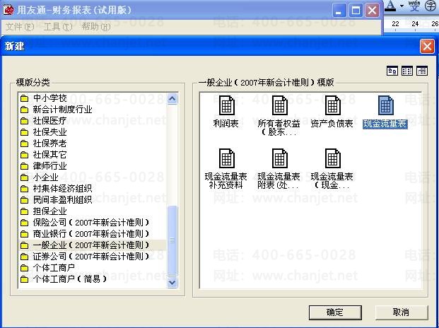Cancel with the 取消 button
Image resolution: width=439 pixels, height=328 pixels.
click(402, 312)
